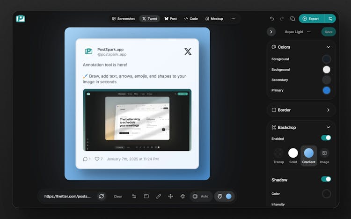Click the heart like icon on tweet
The width and height of the screenshot is (351, 219).
click(97, 159)
